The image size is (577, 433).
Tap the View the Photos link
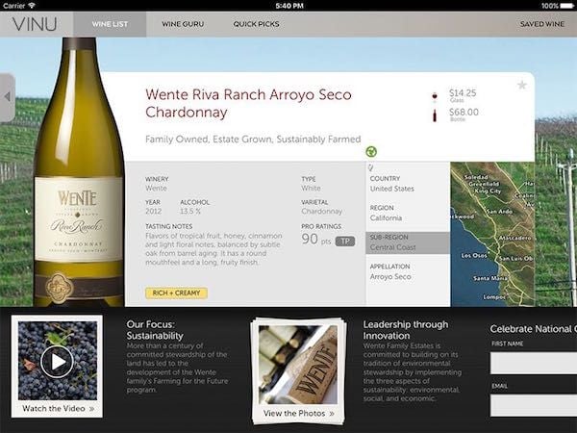pos(298,414)
